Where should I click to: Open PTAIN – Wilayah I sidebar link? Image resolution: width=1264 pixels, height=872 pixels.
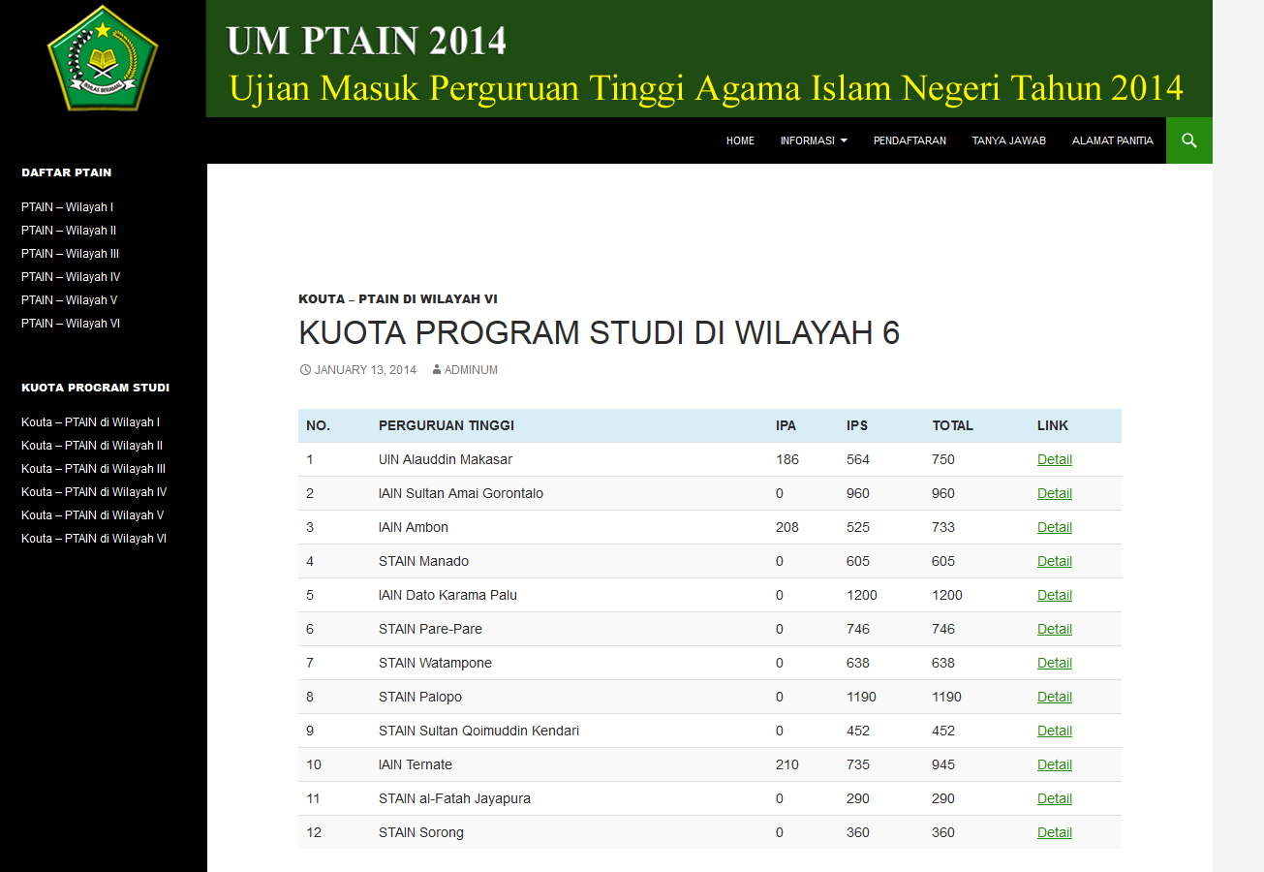67,207
